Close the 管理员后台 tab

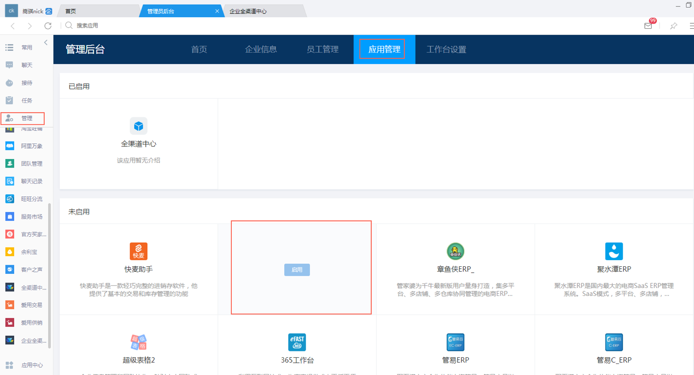(x=217, y=11)
